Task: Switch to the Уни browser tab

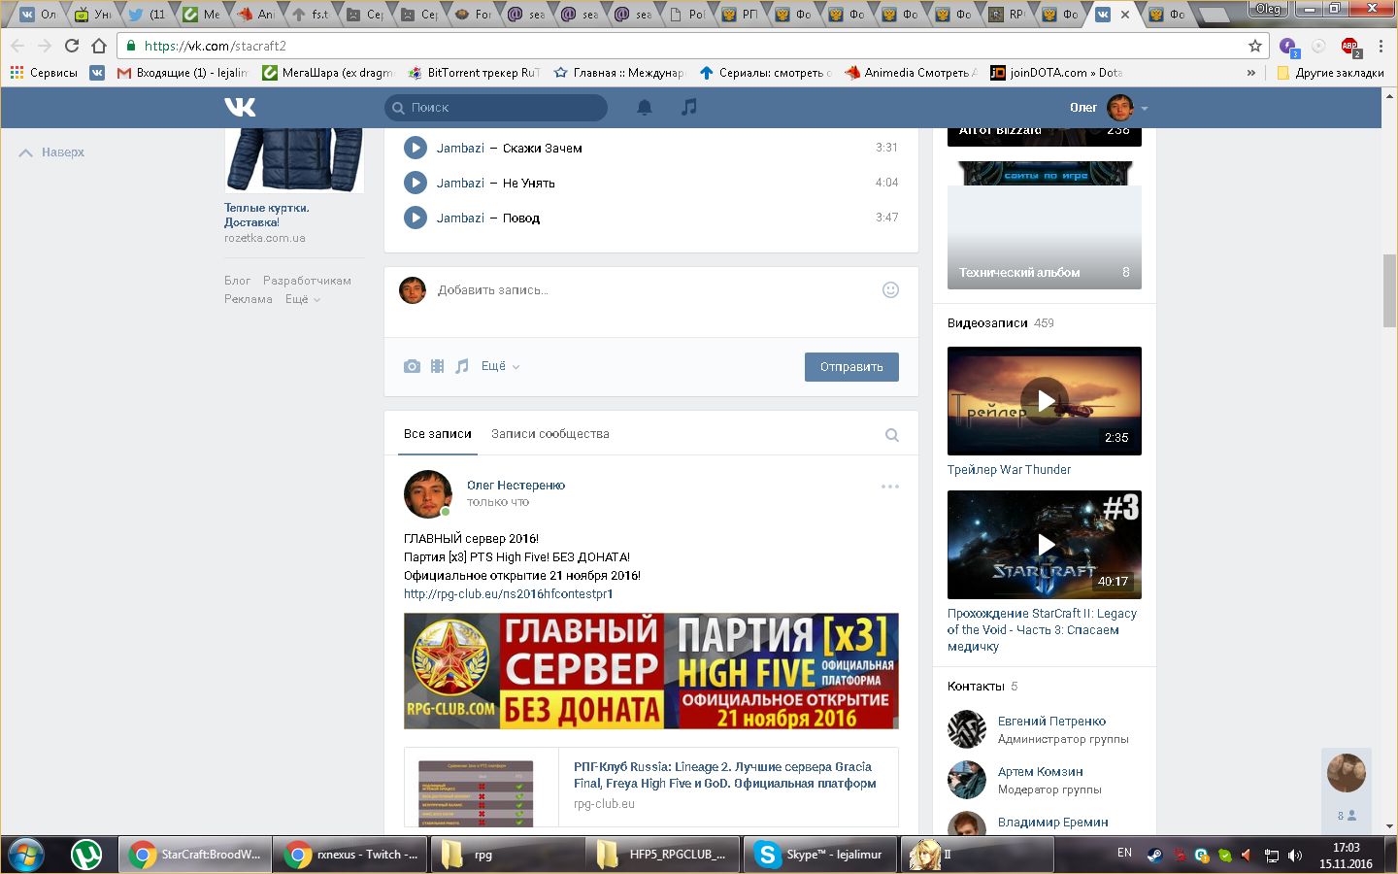Action: point(93,14)
